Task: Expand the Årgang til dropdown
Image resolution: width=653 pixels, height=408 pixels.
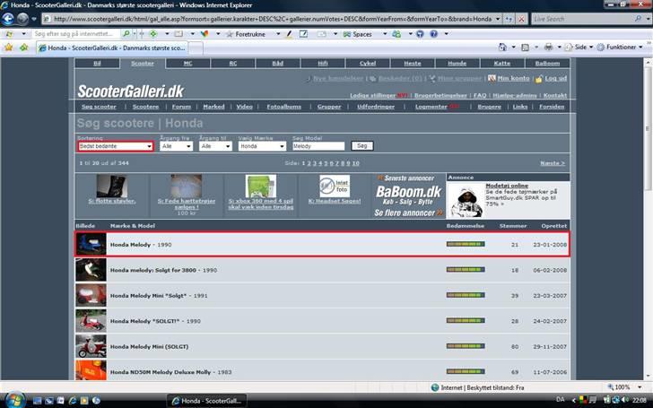Action: [213, 145]
